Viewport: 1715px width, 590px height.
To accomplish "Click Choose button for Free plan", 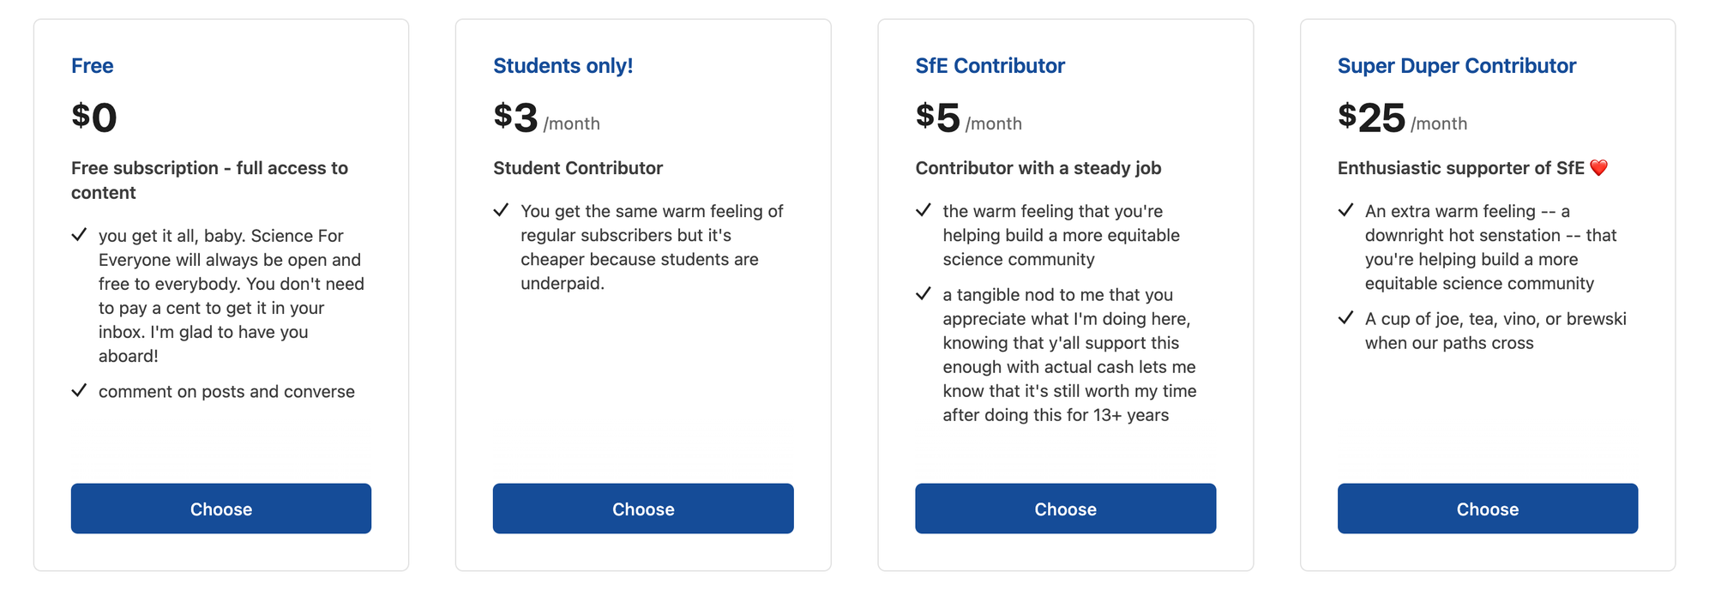I will (x=220, y=509).
